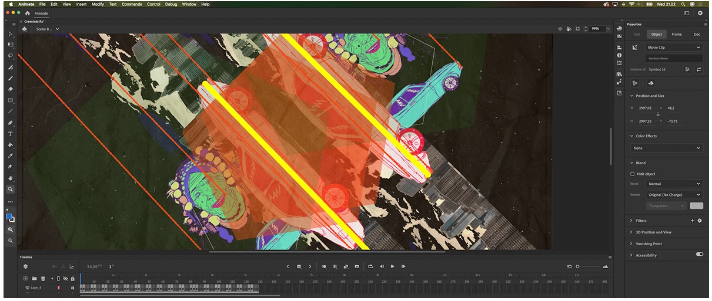This screenshot has height=301, width=712.
Task: Collapse the Position and Size section
Action: coord(632,96)
